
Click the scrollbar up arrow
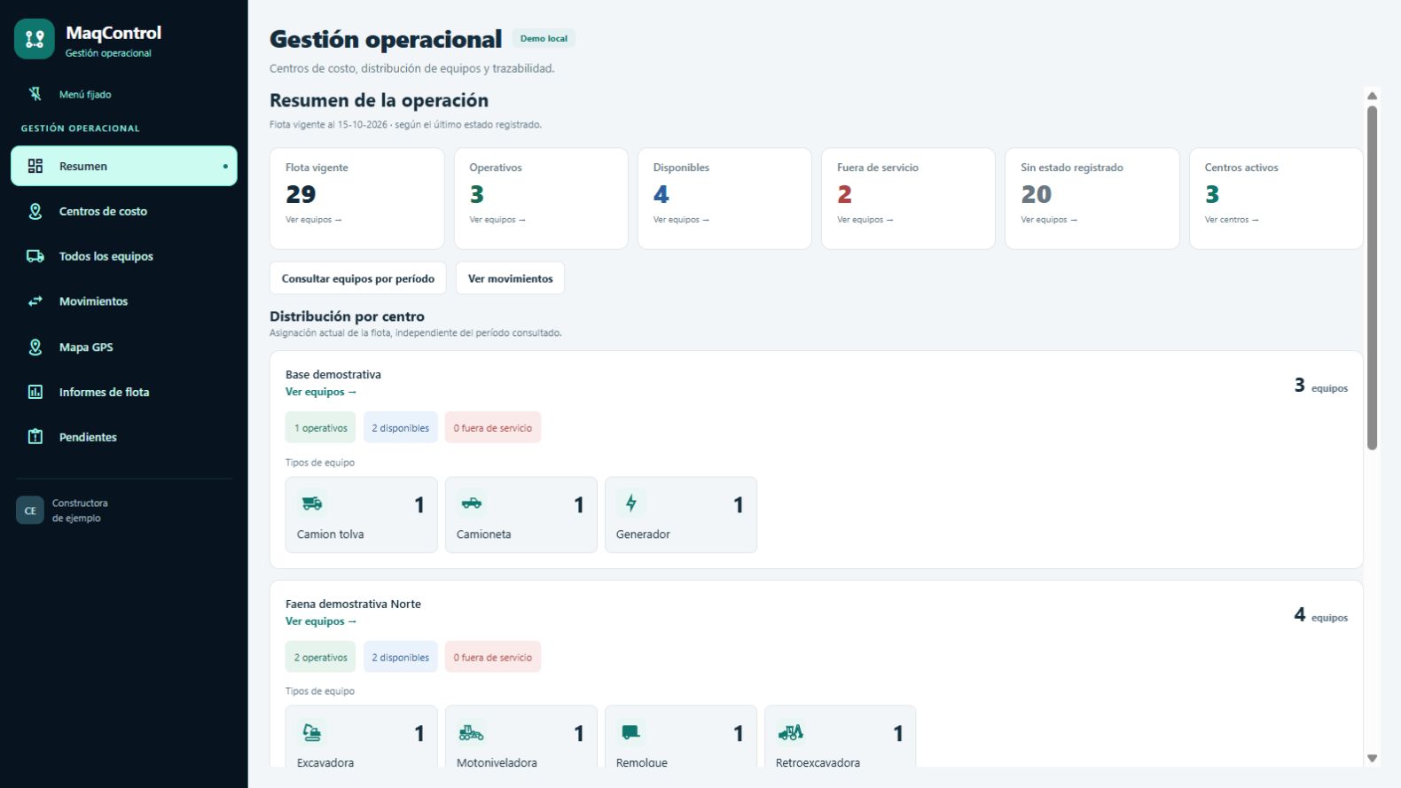coord(1372,96)
